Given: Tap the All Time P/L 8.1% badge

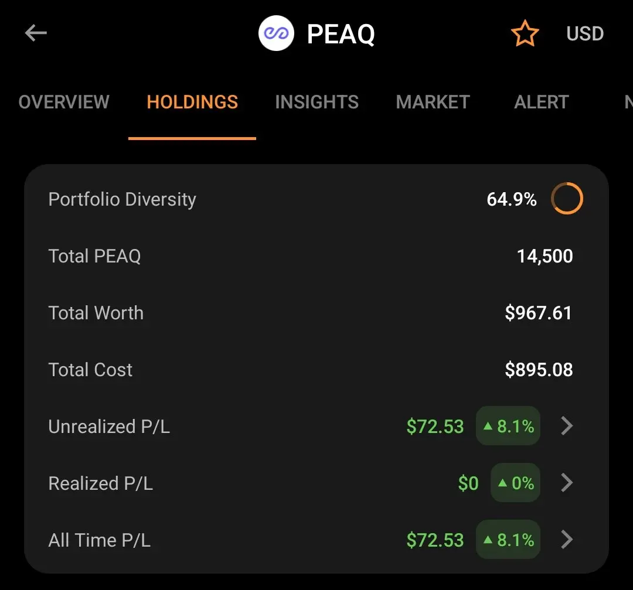Looking at the screenshot, I should tap(508, 540).
